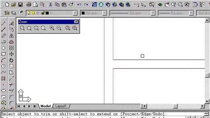Click the Make Object's Layer Current icon
The width and height of the screenshot is (210, 118).
pos(7,13)
